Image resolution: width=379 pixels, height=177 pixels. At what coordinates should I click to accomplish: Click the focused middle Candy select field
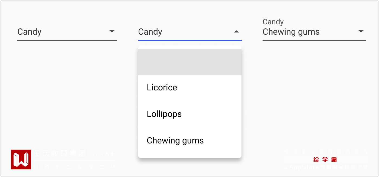184,32
